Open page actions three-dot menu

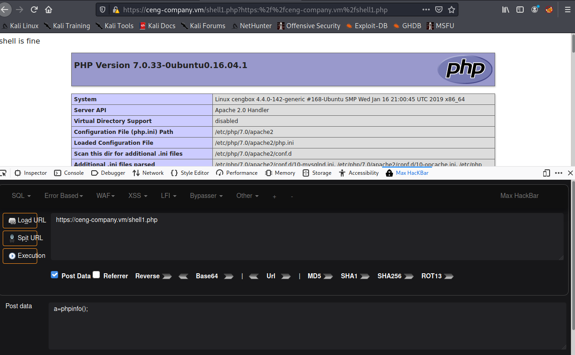point(426,9)
